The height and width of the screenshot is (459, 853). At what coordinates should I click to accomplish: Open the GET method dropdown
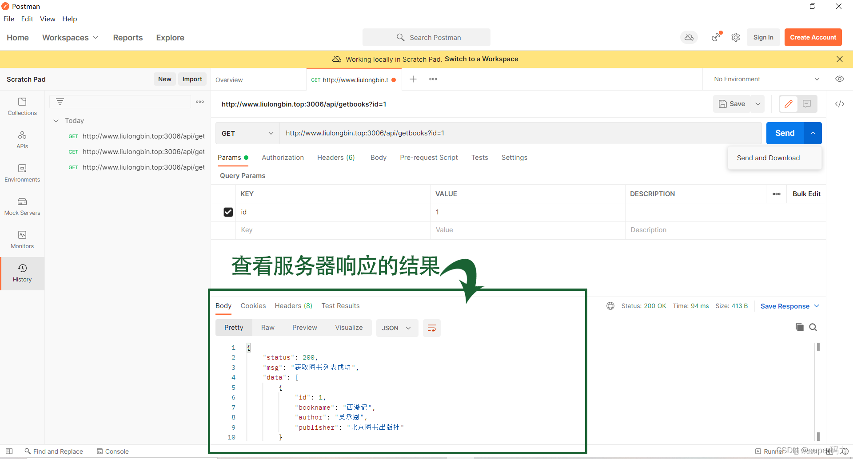tap(247, 133)
